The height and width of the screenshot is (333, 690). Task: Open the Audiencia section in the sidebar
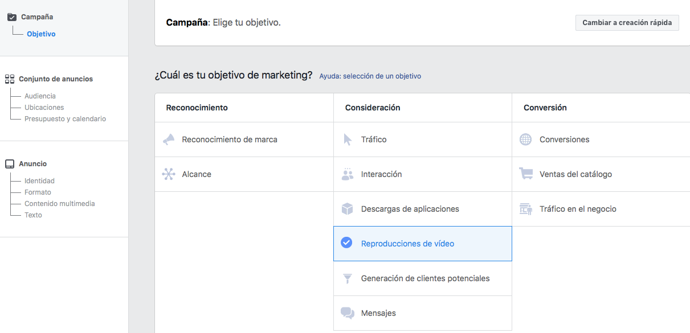(40, 96)
